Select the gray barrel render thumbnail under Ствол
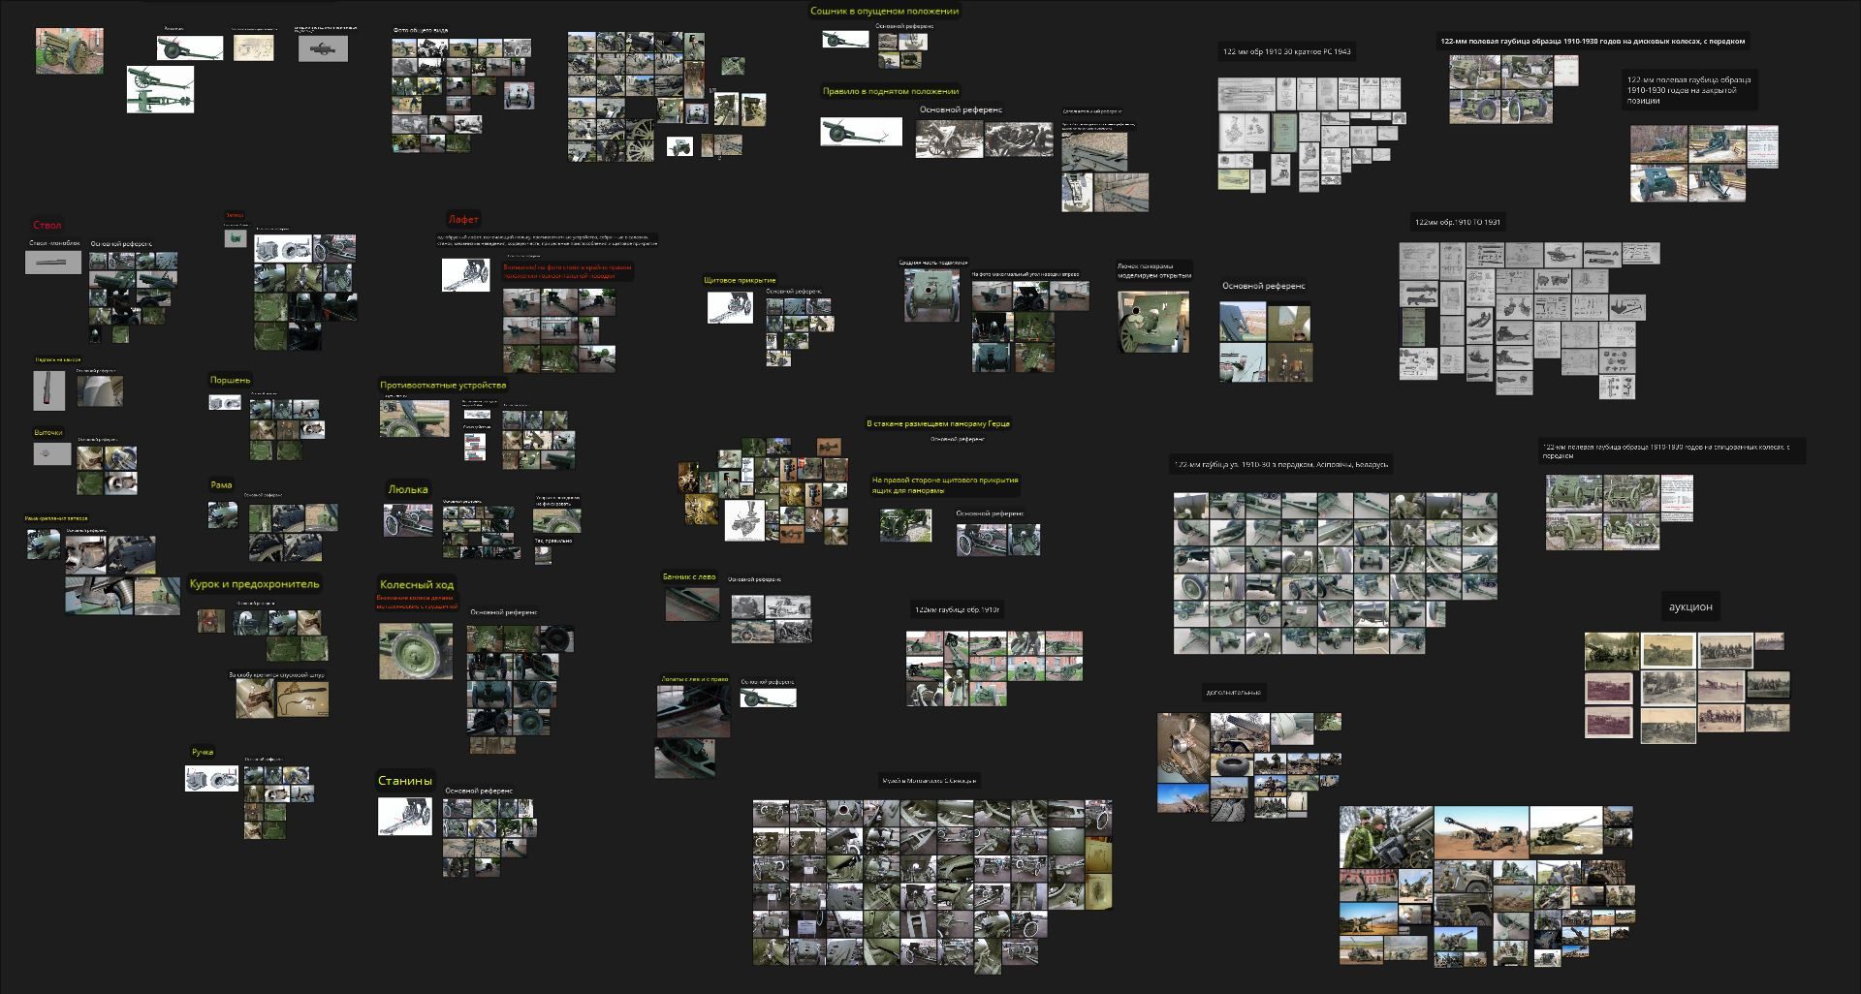1861x994 pixels. (53, 263)
